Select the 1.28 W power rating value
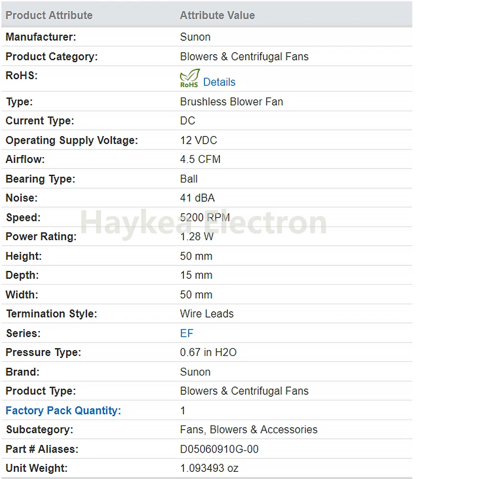Screen dimensions: 479x479 197,237
